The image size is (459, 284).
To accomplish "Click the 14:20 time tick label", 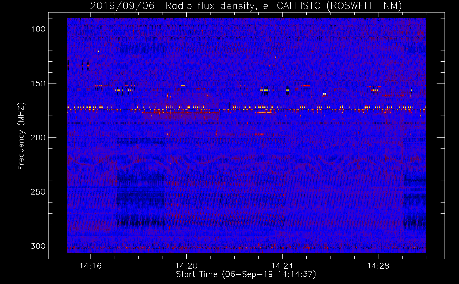I will click(x=186, y=266).
